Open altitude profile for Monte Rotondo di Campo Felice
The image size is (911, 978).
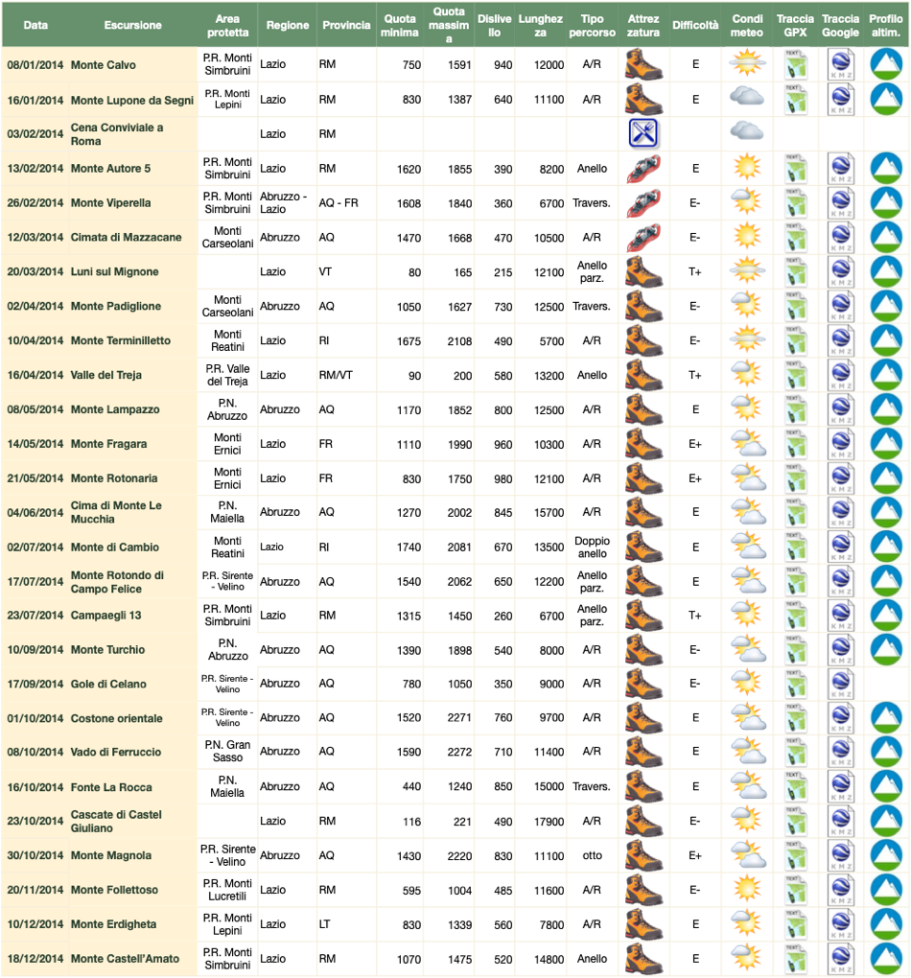tap(886, 581)
